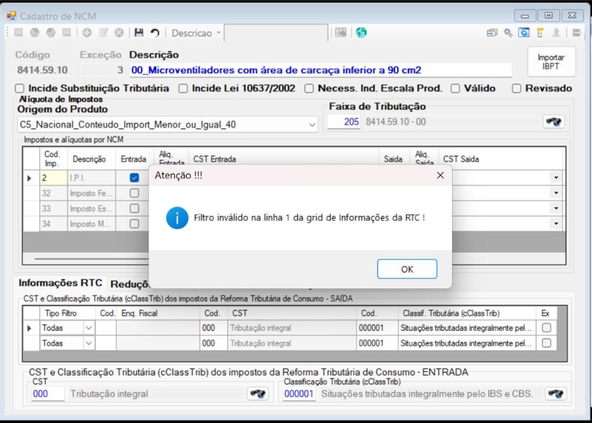Click the Importar IBPT button

pyautogui.click(x=551, y=62)
